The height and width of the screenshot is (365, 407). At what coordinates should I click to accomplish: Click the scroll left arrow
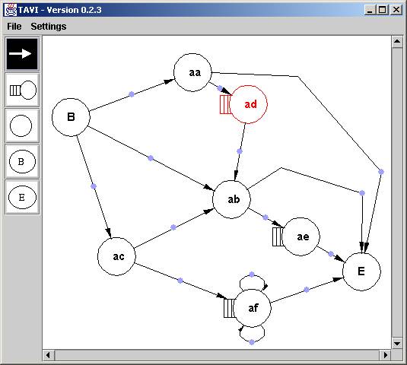[x=48, y=355]
